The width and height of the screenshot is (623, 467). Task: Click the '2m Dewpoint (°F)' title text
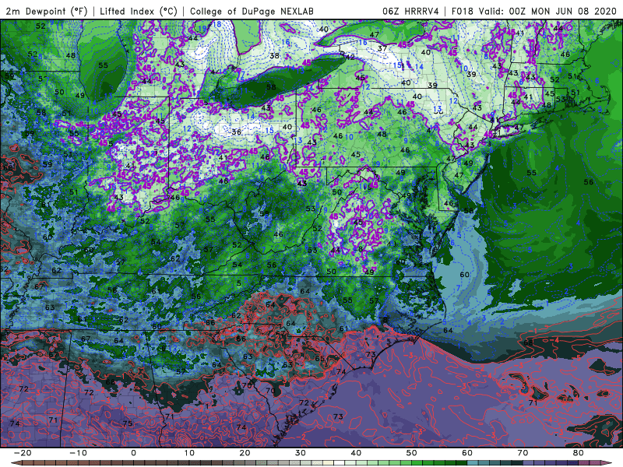(x=46, y=11)
